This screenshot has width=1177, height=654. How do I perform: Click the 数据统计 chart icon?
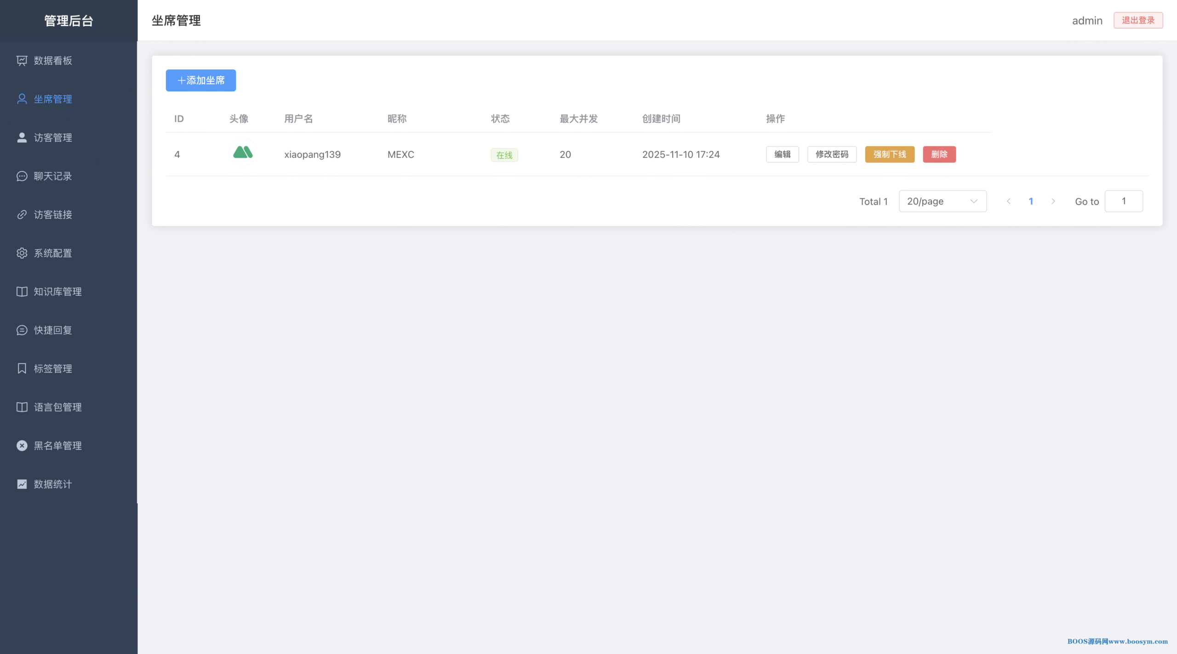tap(22, 484)
